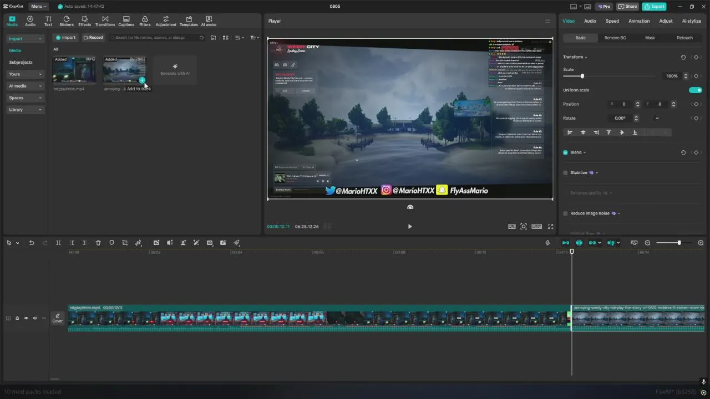
Task: Open the media sort dropdown
Action: point(239,38)
